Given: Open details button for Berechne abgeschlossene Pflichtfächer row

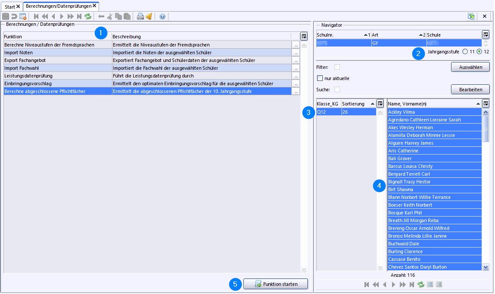Looking at the screenshot, I should click(296, 91).
